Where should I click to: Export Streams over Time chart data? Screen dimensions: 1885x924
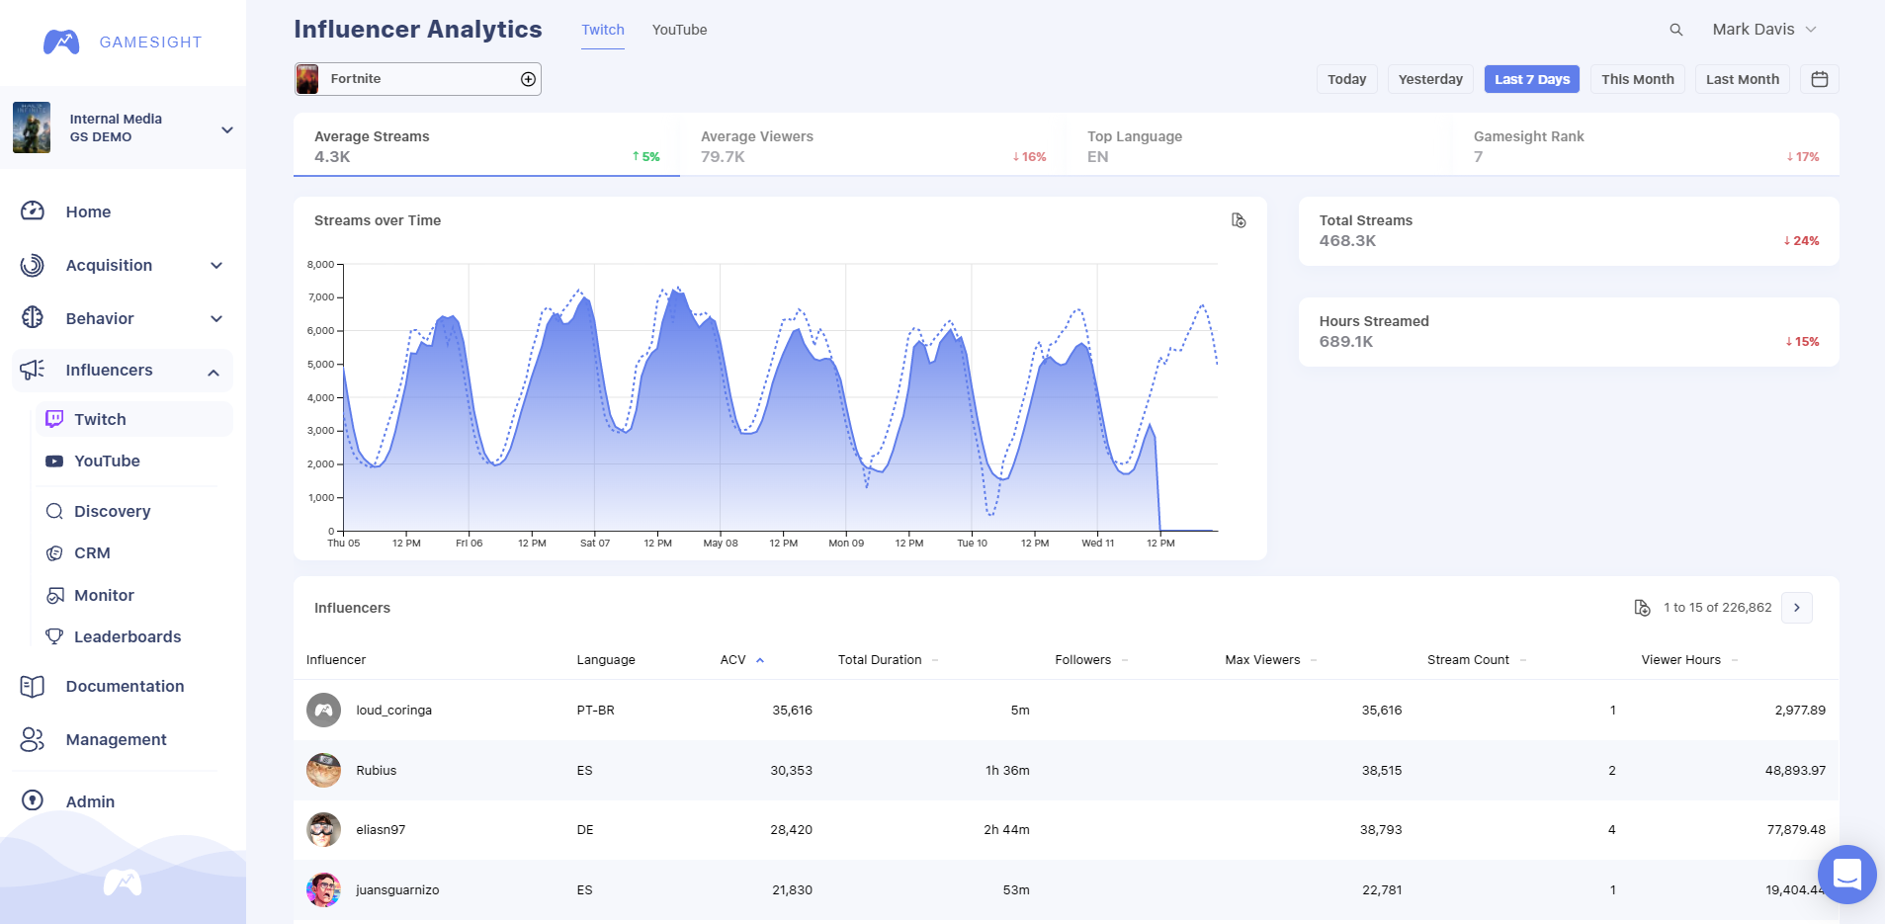click(1239, 220)
